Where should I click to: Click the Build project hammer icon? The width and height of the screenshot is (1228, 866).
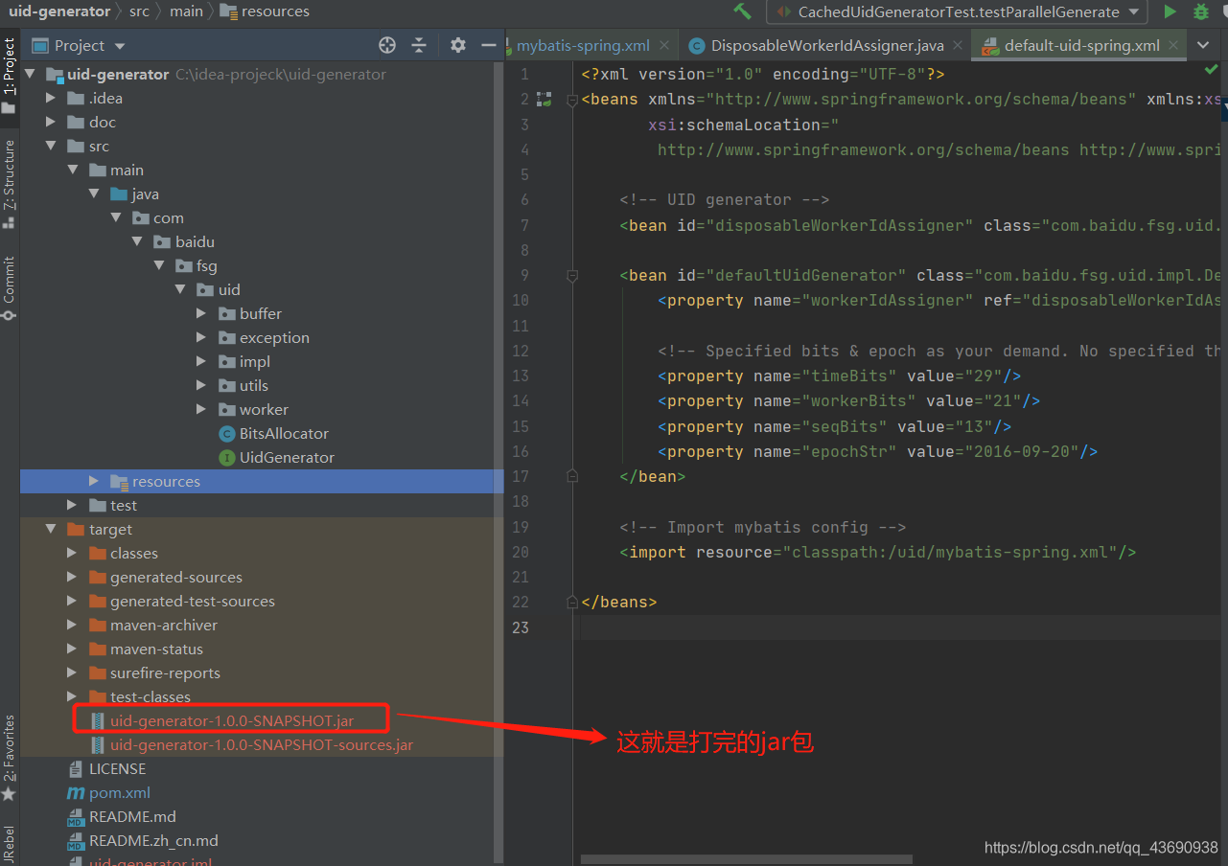click(742, 11)
